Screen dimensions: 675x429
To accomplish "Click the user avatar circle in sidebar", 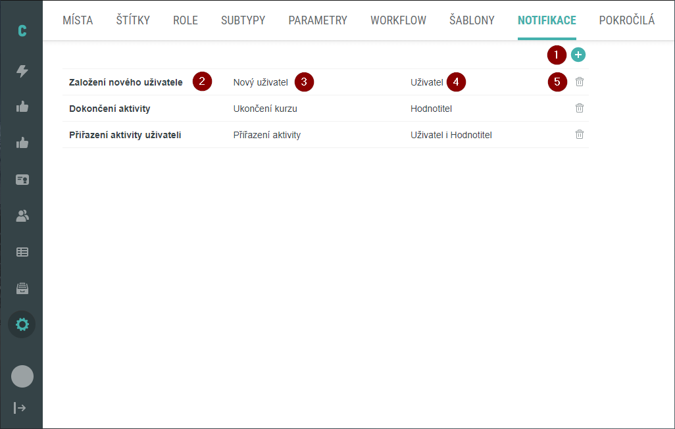I will coord(22,376).
